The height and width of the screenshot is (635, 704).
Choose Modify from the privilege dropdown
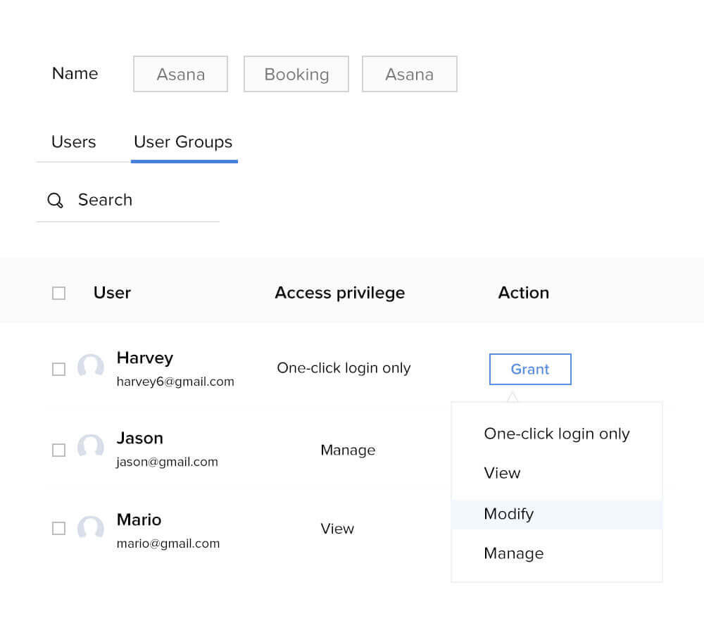(x=508, y=514)
